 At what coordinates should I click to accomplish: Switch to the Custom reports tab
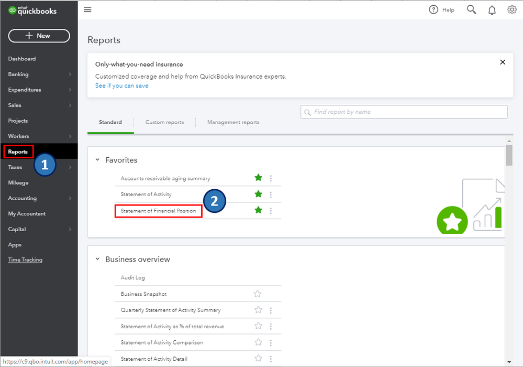[x=164, y=122]
